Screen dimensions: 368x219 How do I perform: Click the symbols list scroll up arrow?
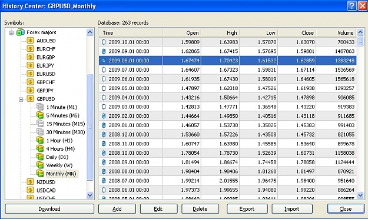click(90, 32)
